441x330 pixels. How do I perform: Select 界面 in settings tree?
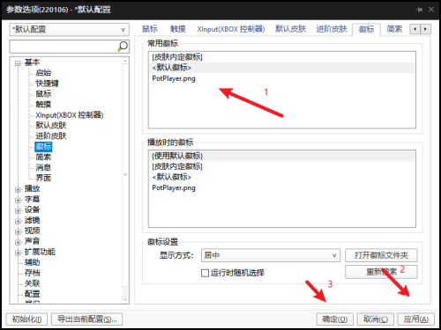tap(43, 178)
